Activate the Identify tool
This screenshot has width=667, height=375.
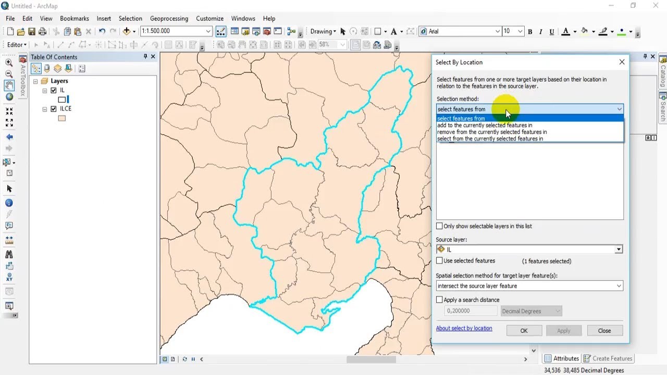(9, 203)
